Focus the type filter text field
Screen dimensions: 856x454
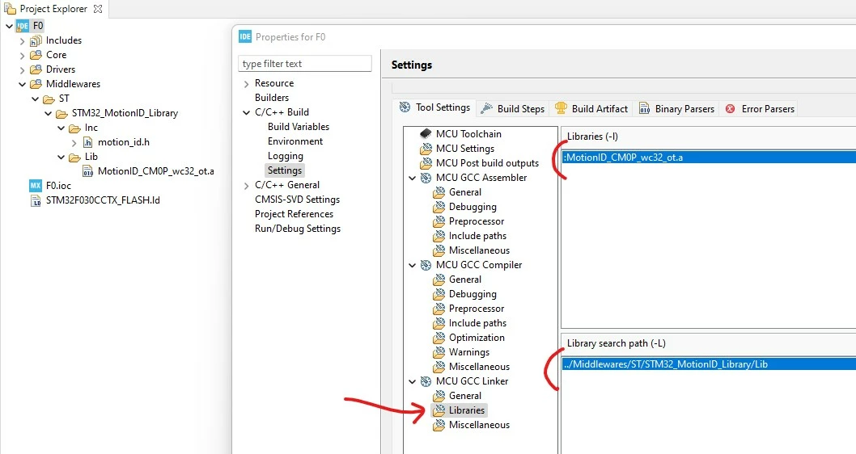coord(305,63)
